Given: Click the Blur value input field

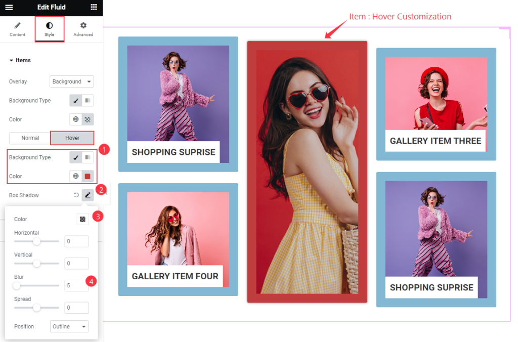Looking at the screenshot, I should tap(77, 285).
